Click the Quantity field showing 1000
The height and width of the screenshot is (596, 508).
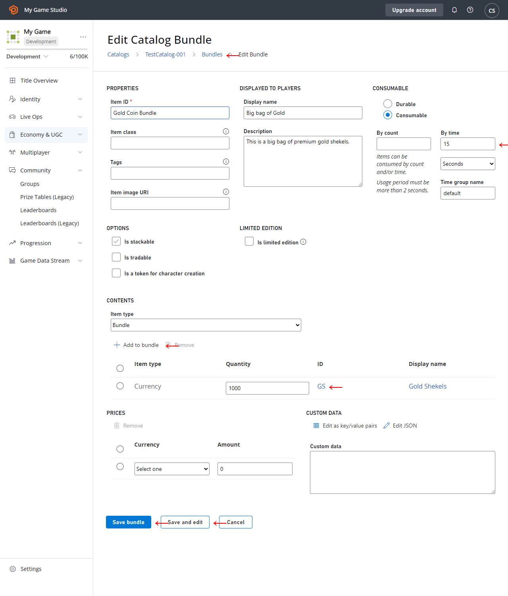pyautogui.click(x=267, y=388)
